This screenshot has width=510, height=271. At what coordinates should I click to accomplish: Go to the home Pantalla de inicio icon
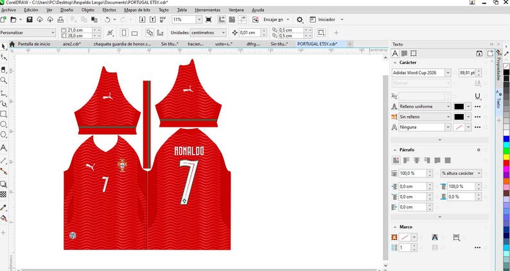point(12,44)
